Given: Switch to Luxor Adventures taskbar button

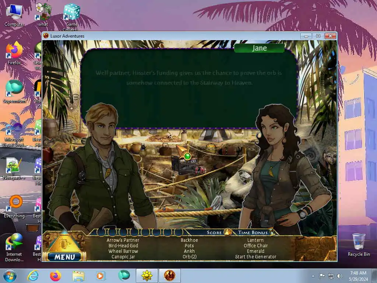Looking at the screenshot, I should 169,276.
